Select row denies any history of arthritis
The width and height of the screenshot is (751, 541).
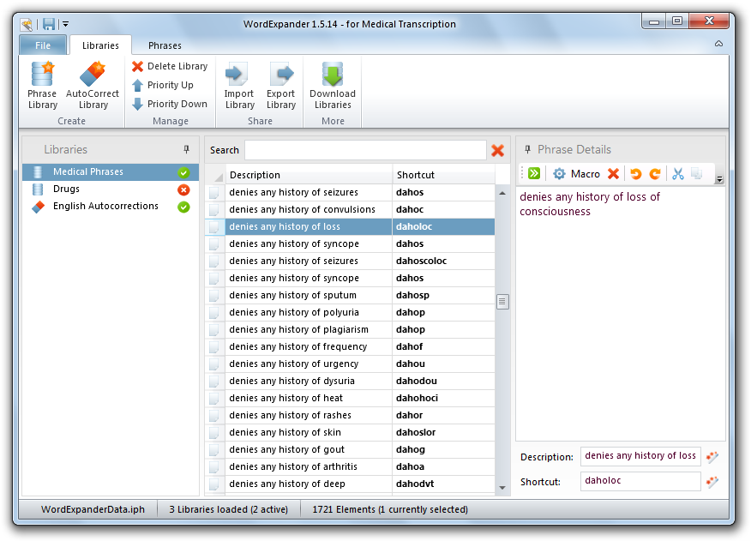(x=350, y=466)
